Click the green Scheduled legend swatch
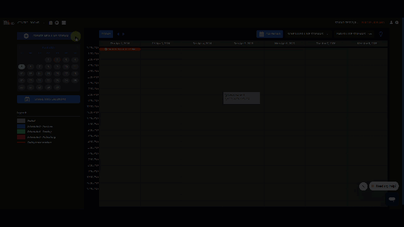This screenshot has height=227, width=404. click(x=21, y=132)
